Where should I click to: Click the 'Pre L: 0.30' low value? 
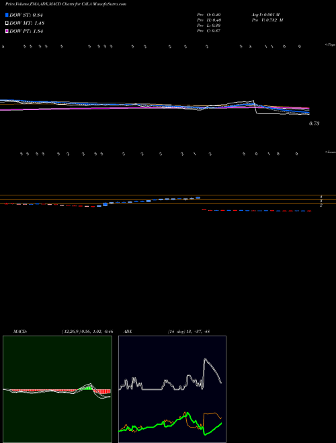[x=209, y=26]
